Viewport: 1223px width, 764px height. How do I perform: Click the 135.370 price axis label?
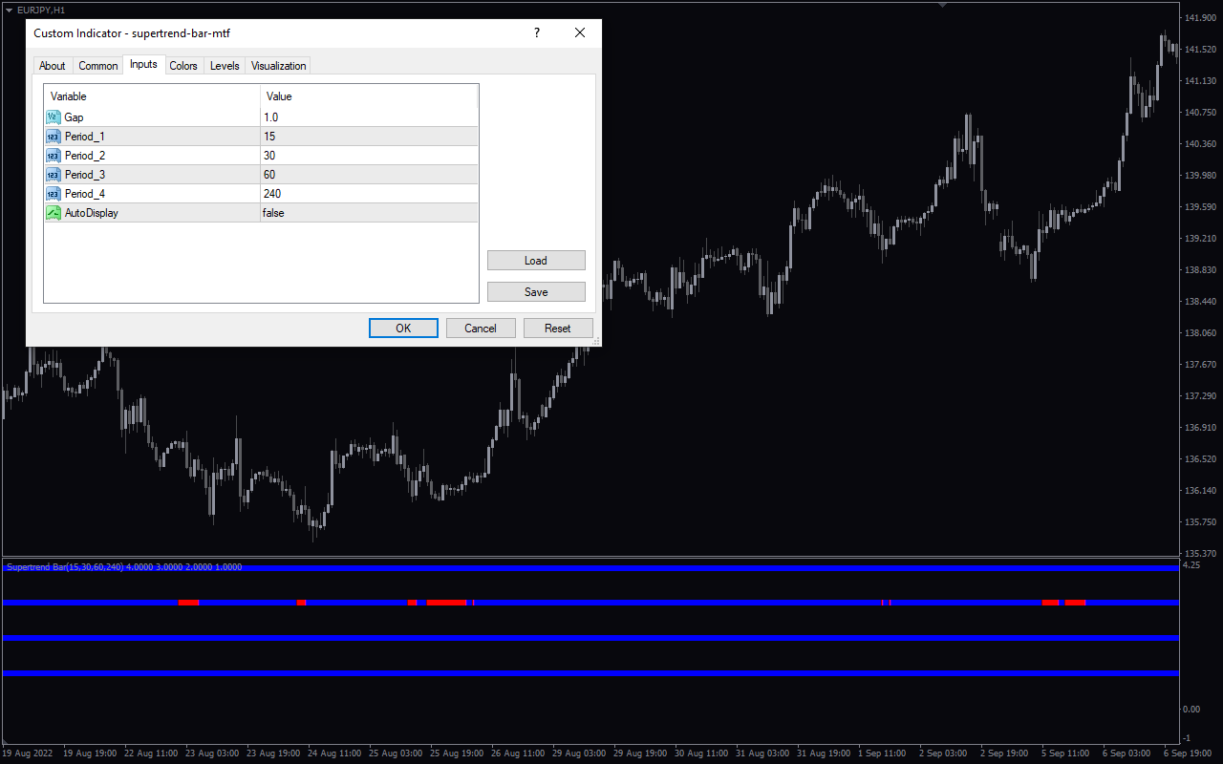tap(1199, 554)
